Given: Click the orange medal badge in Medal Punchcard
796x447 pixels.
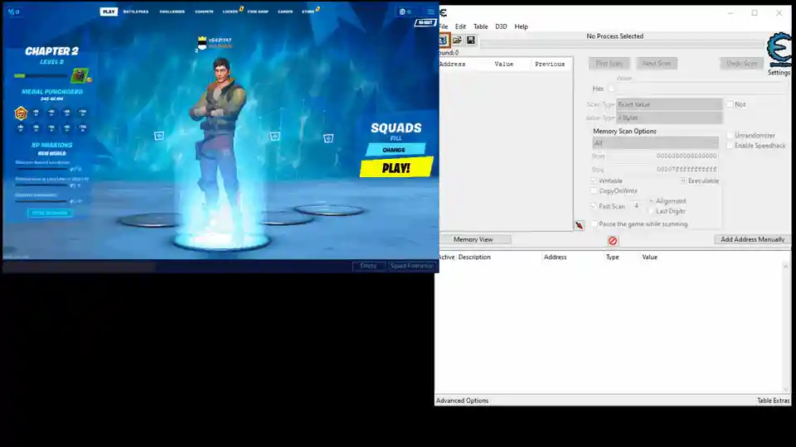Looking at the screenshot, I should (x=20, y=113).
